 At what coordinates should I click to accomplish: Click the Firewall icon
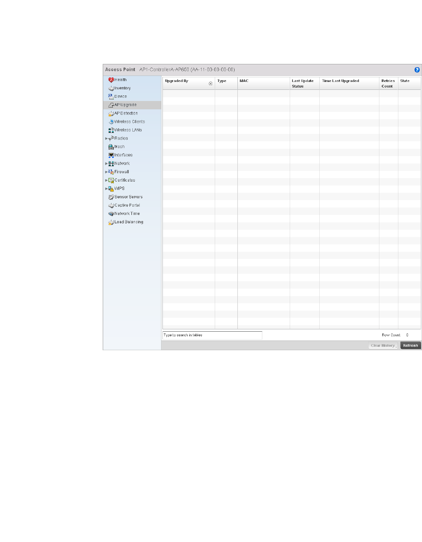click(x=111, y=172)
